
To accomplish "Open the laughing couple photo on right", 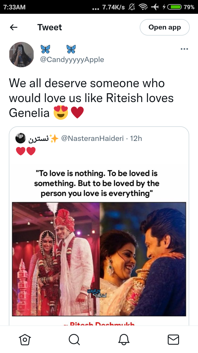I will tap(143, 259).
